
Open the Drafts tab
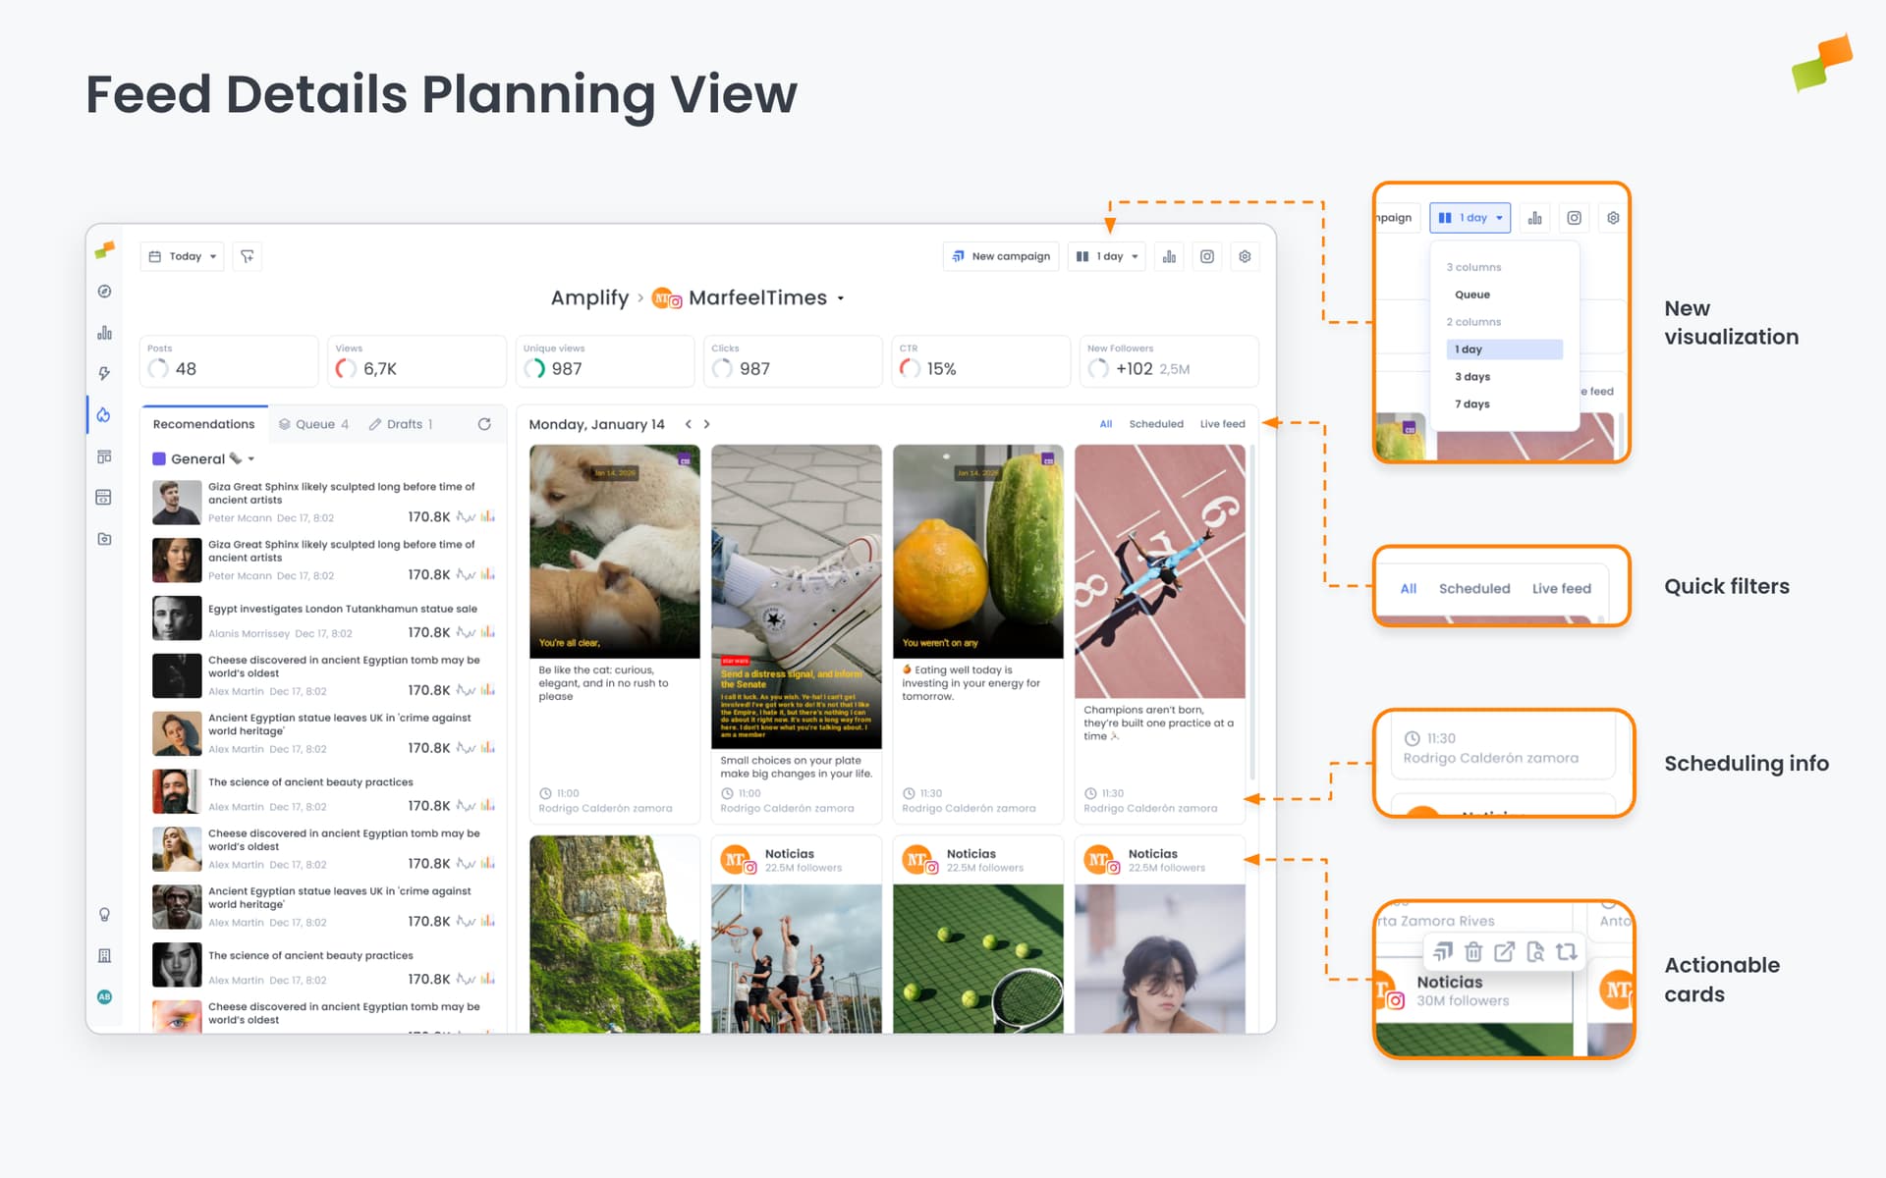click(401, 423)
